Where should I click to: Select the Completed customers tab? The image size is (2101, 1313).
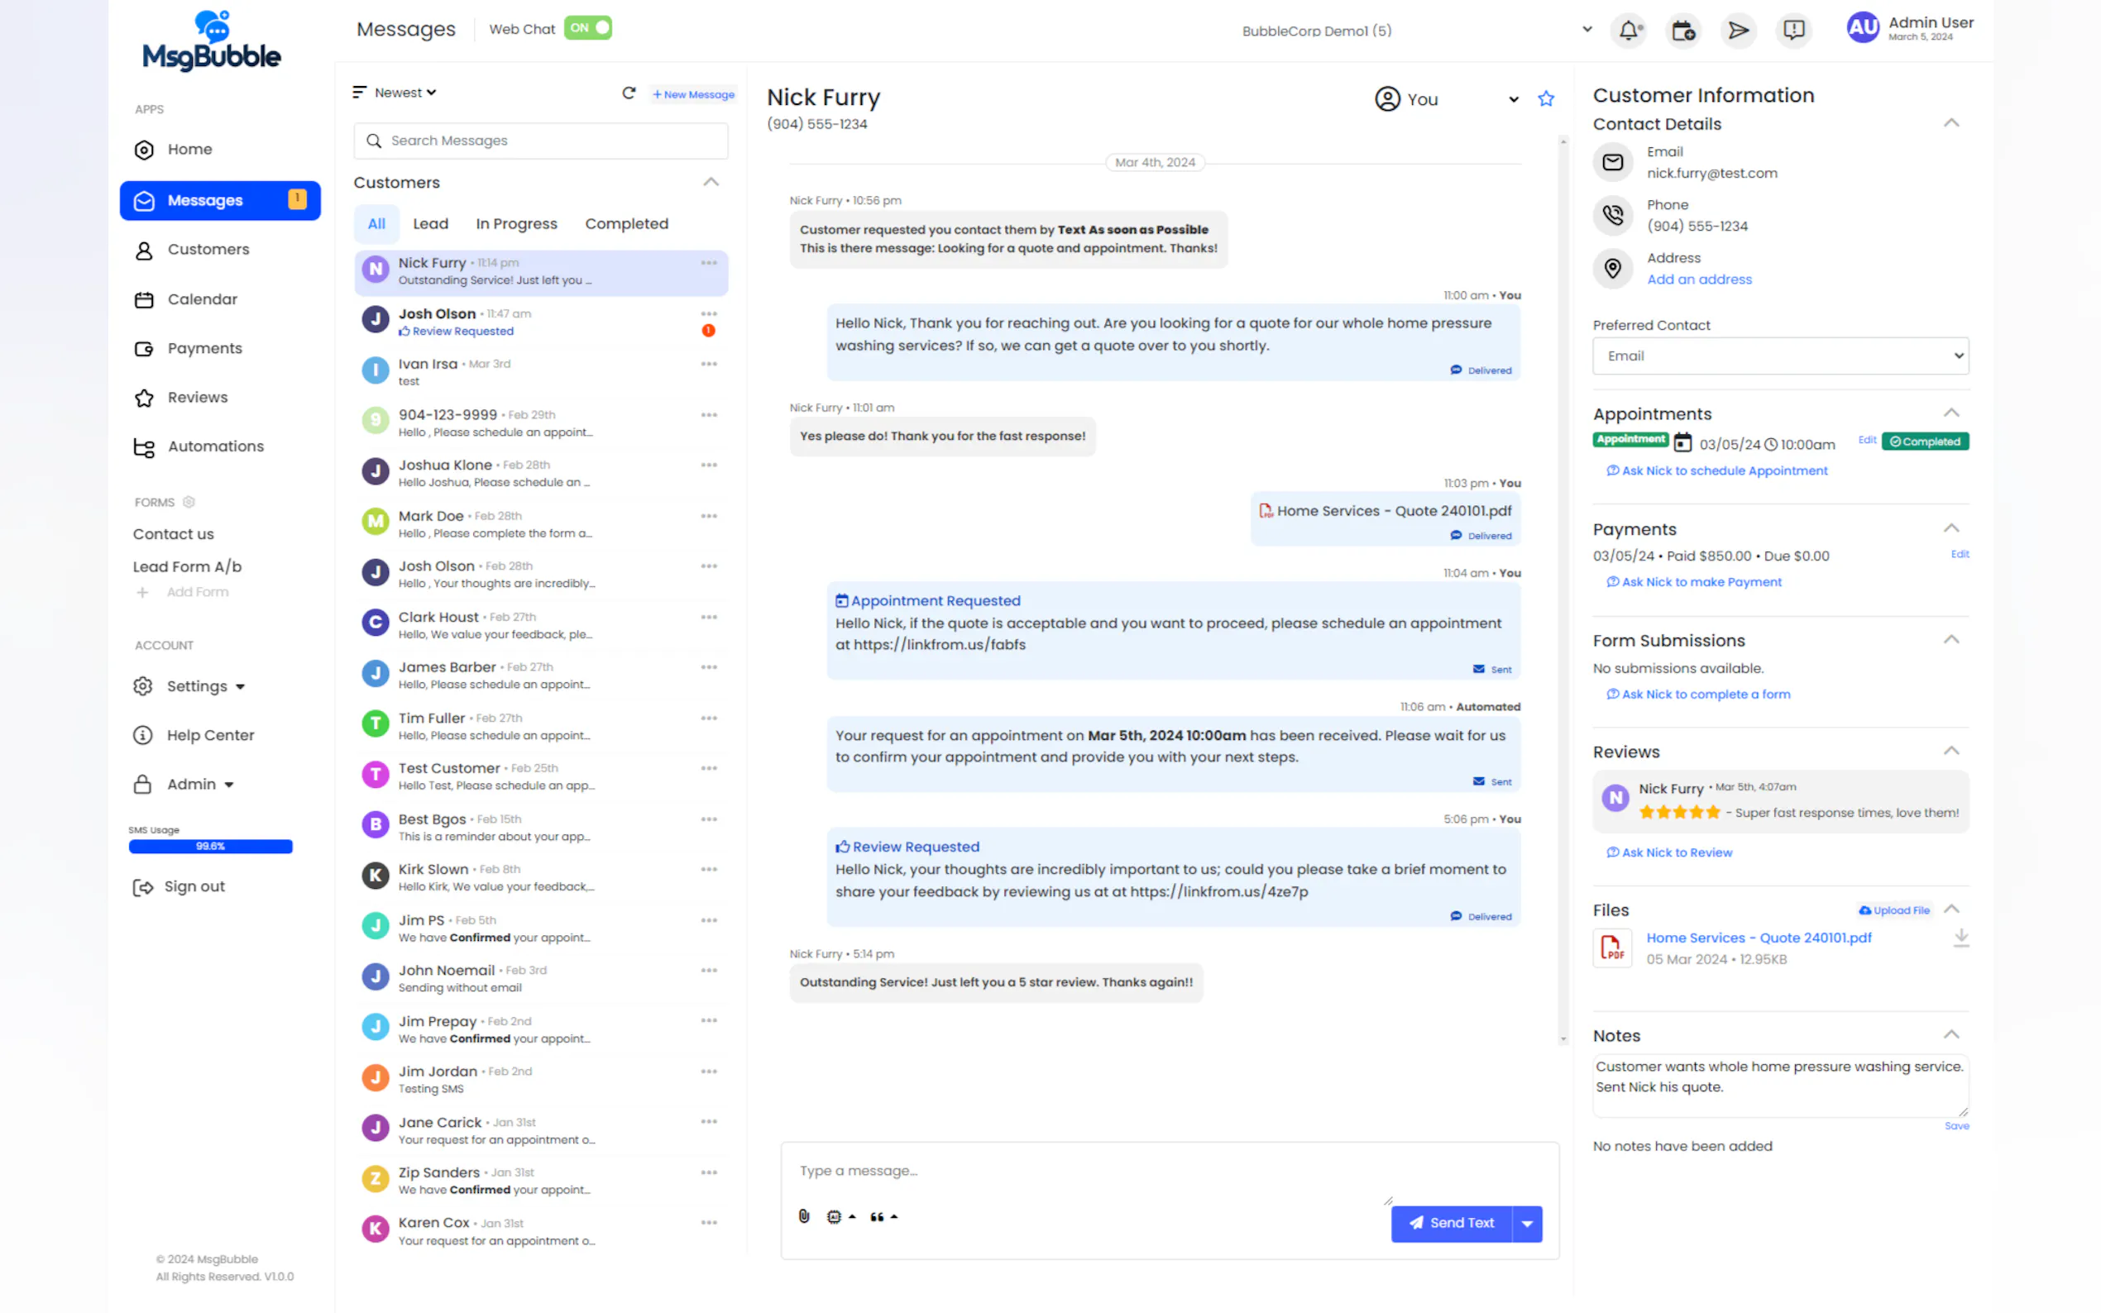(626, 224)
